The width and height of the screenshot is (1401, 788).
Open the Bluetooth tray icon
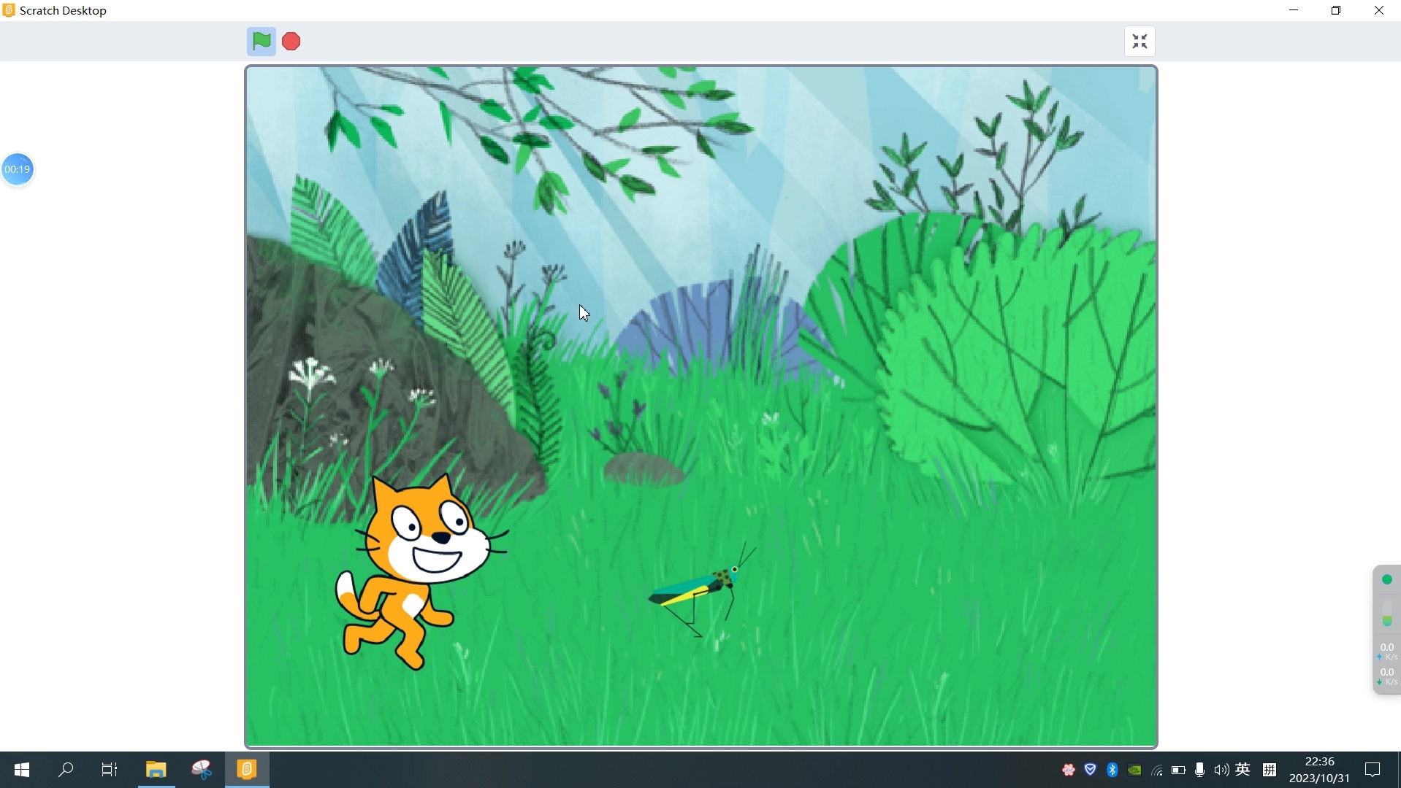click(x=1112, y=770)
